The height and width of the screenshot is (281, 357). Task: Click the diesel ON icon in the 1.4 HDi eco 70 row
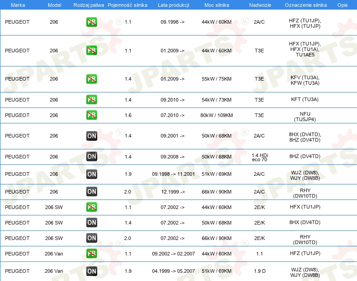click(92, 157)
